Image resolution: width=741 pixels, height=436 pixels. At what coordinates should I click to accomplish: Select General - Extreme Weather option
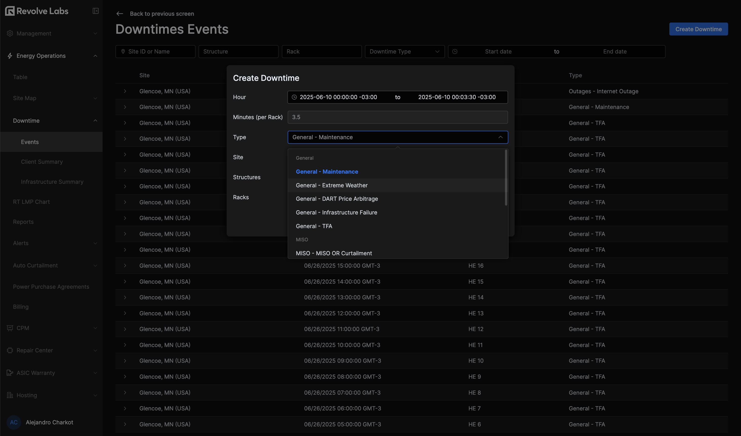point(332,185)
